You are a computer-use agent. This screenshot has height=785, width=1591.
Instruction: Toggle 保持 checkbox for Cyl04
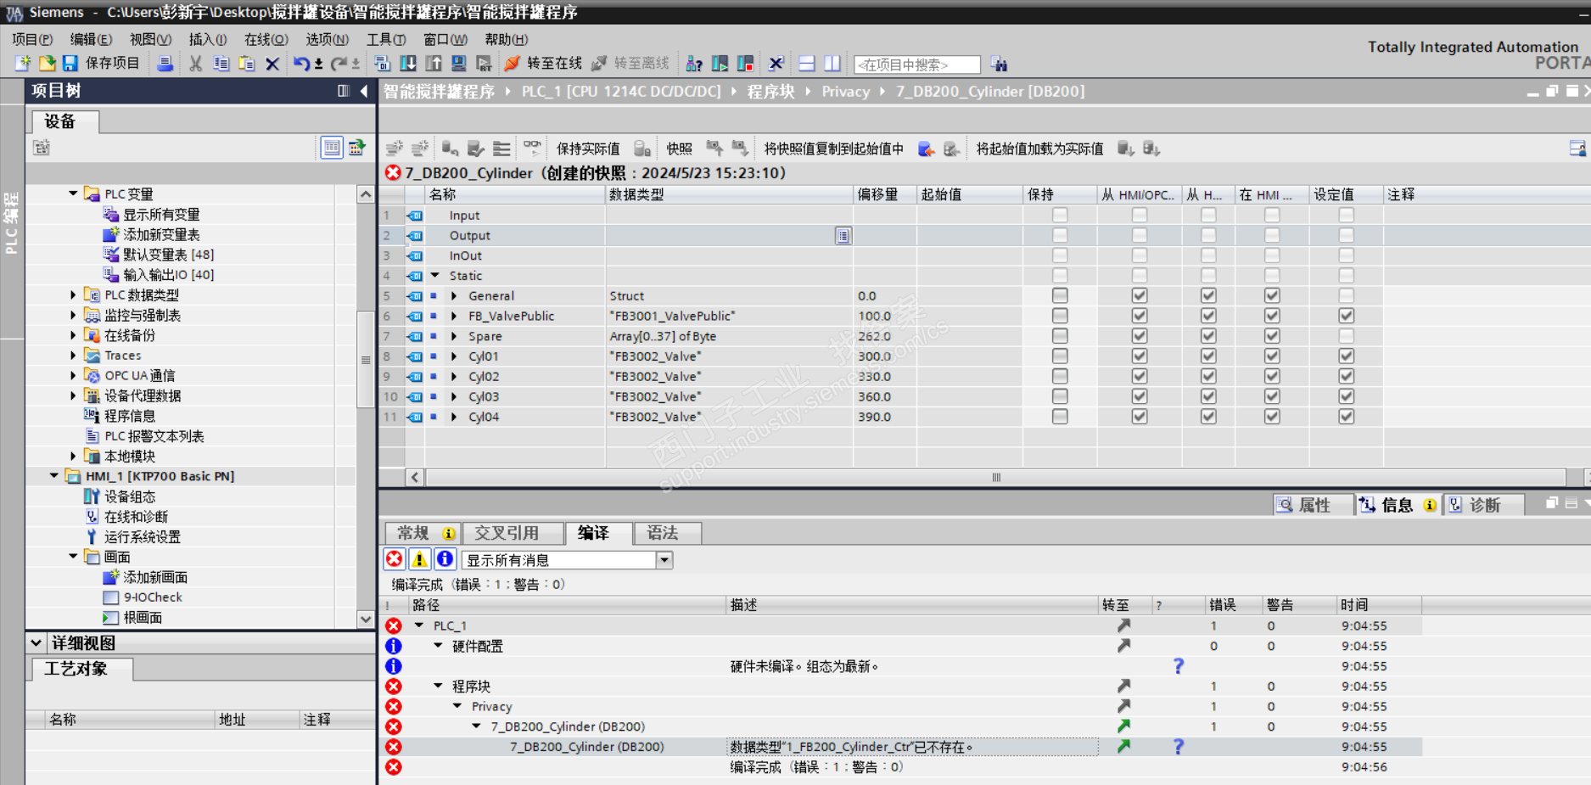coord(1060,417)
